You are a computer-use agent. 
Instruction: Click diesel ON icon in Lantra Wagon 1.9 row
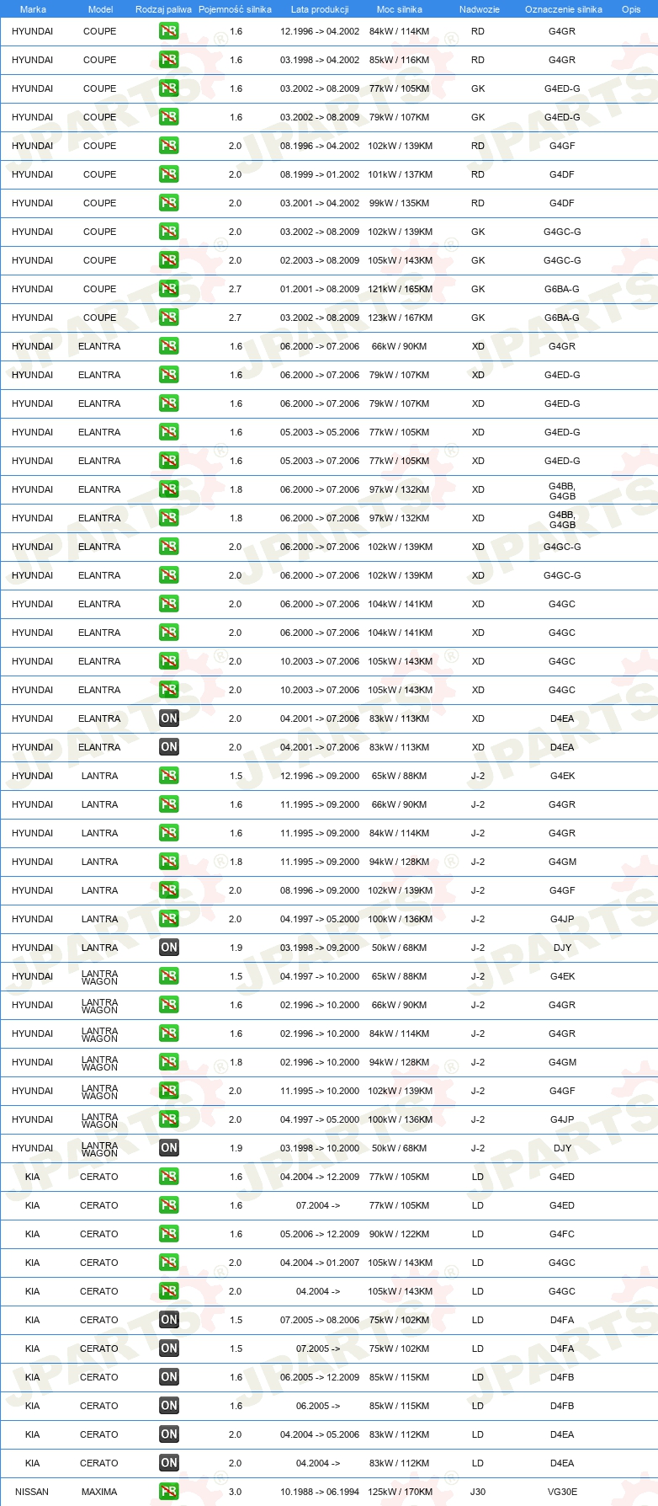coord(169,1148)
